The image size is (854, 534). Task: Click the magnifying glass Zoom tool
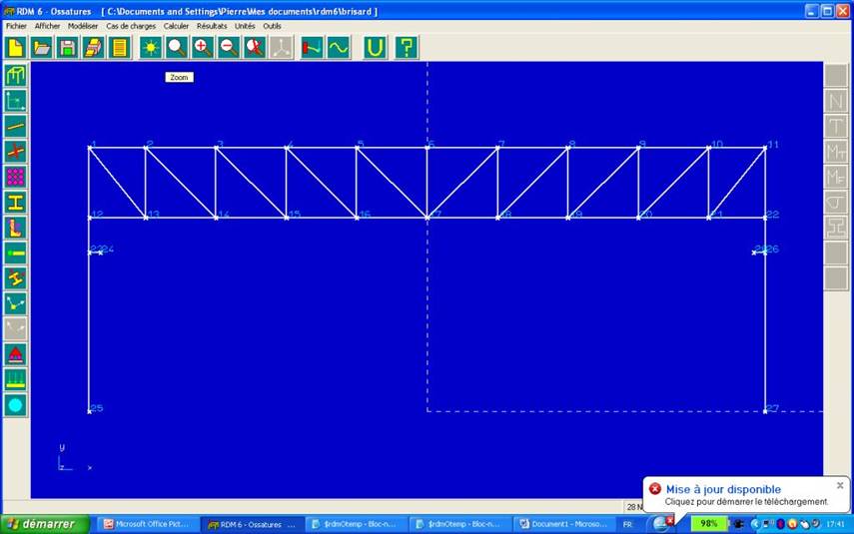tap(177, 47)
